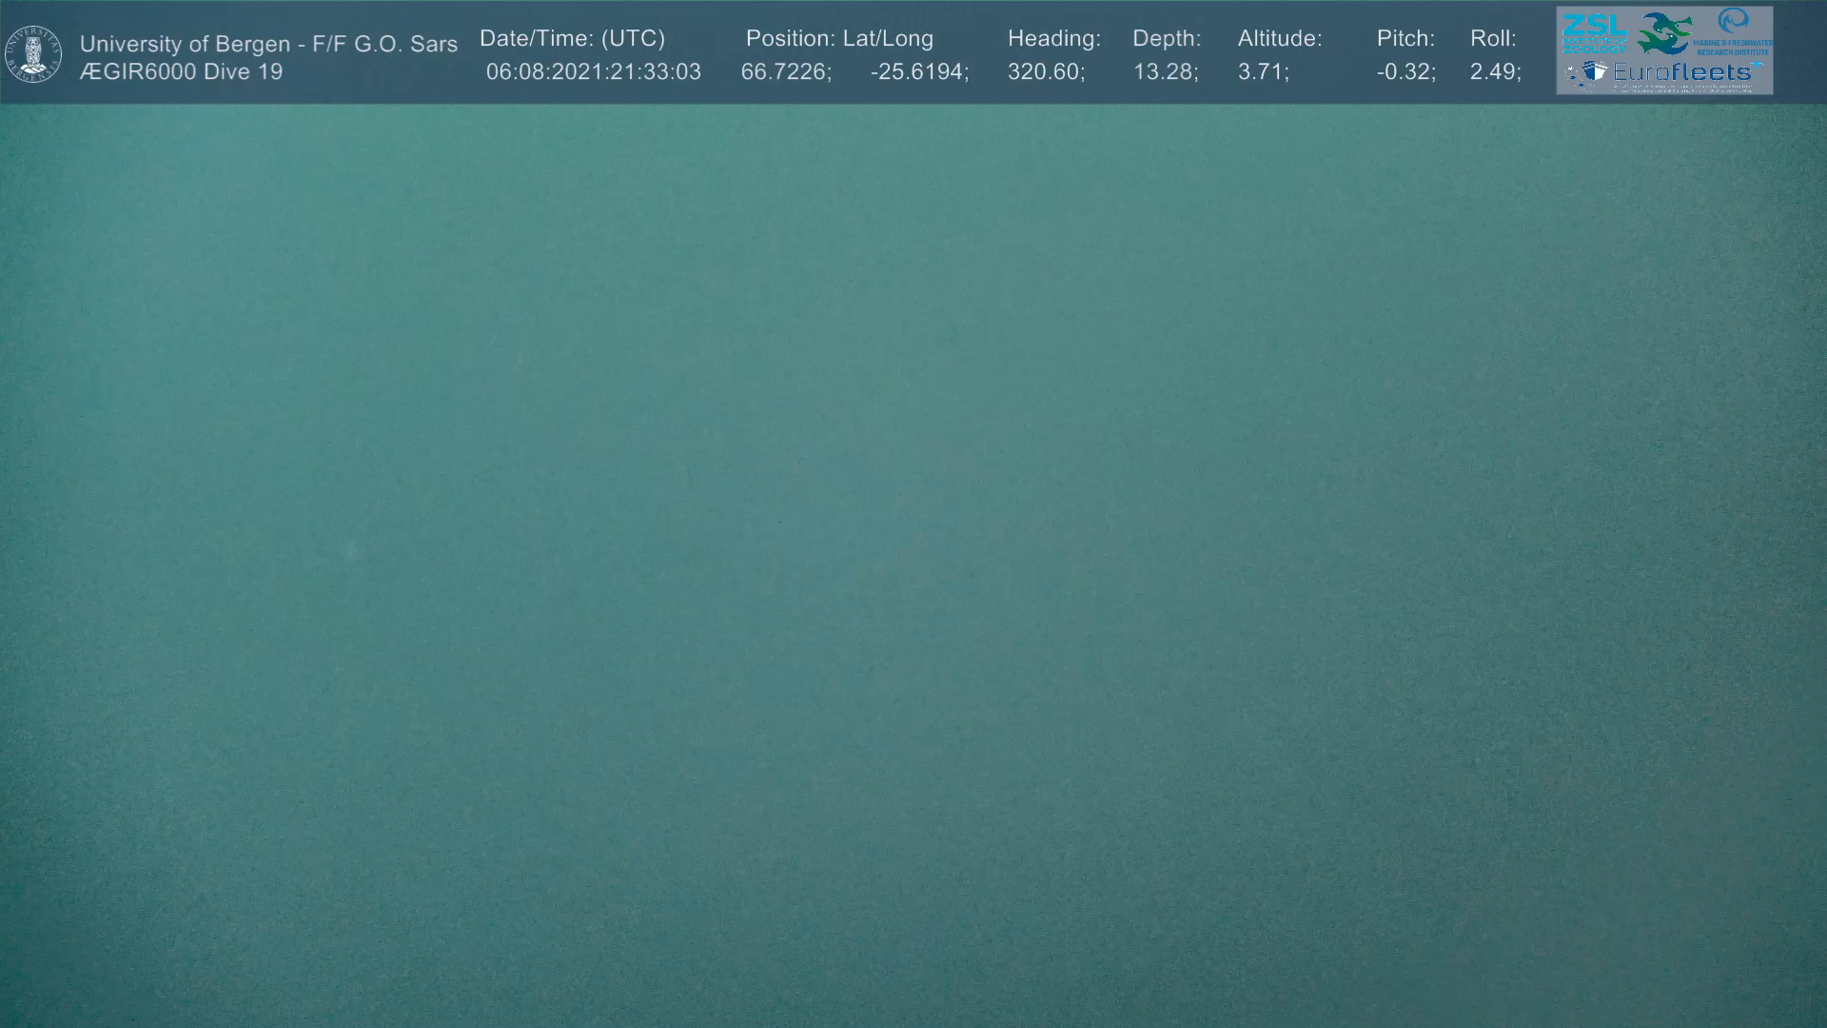Click the green-blue dolphins logo

tap(1665, 33)
